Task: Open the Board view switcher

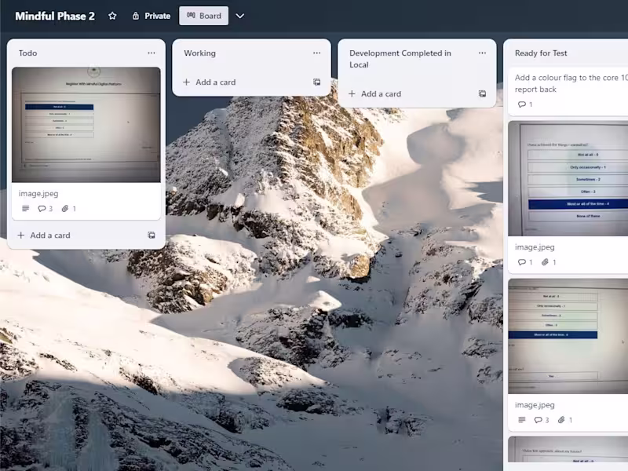Action: [204, 16]
